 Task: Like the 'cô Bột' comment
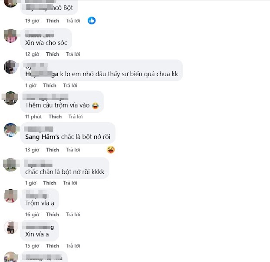click(53, 21)
